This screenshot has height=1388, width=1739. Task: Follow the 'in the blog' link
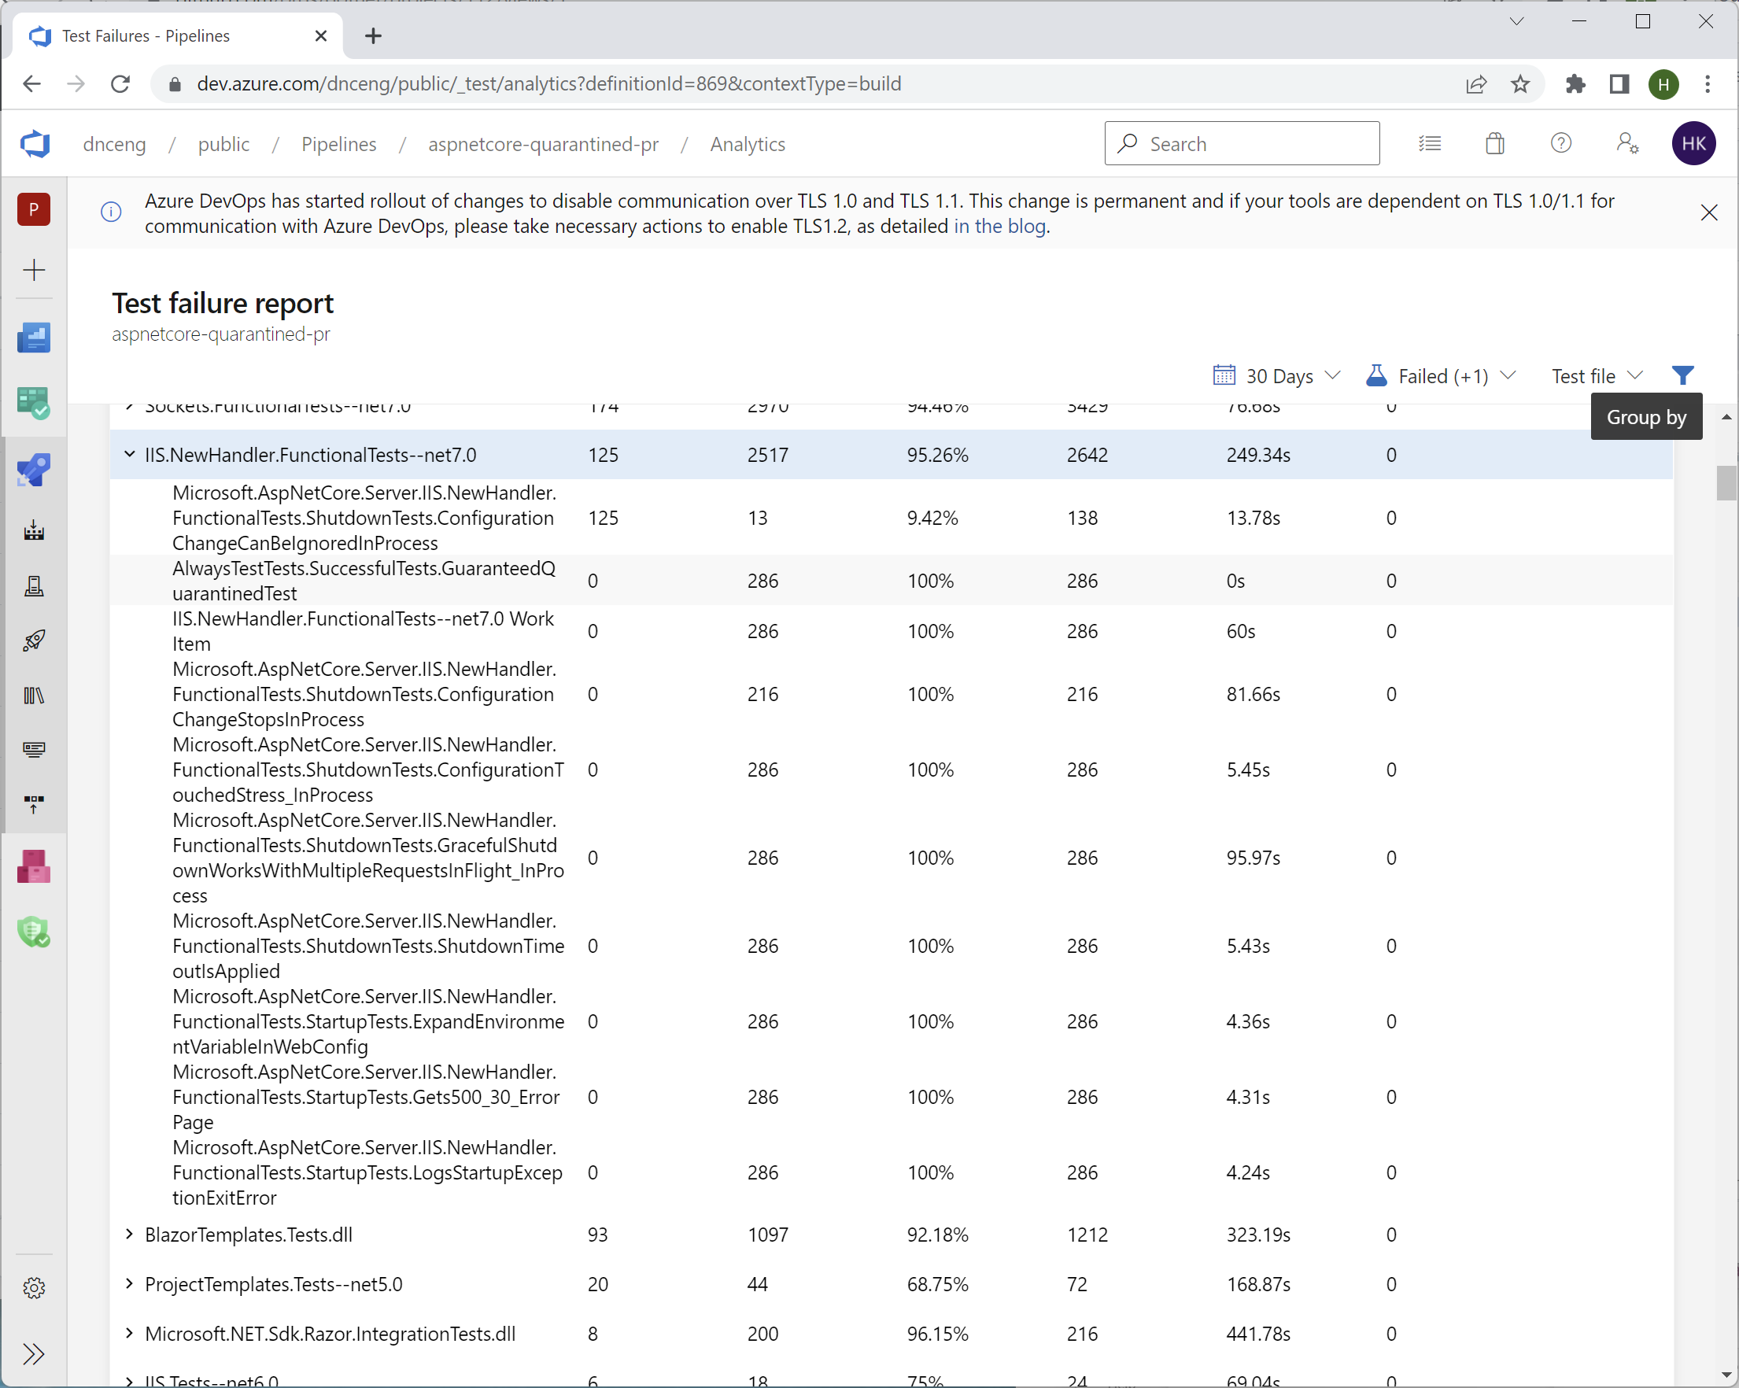pyautogui.click(x=999, y=227)
